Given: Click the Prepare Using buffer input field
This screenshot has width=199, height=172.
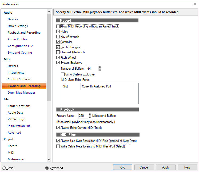Looking at the screenshot, I should (x=83, y=116).
